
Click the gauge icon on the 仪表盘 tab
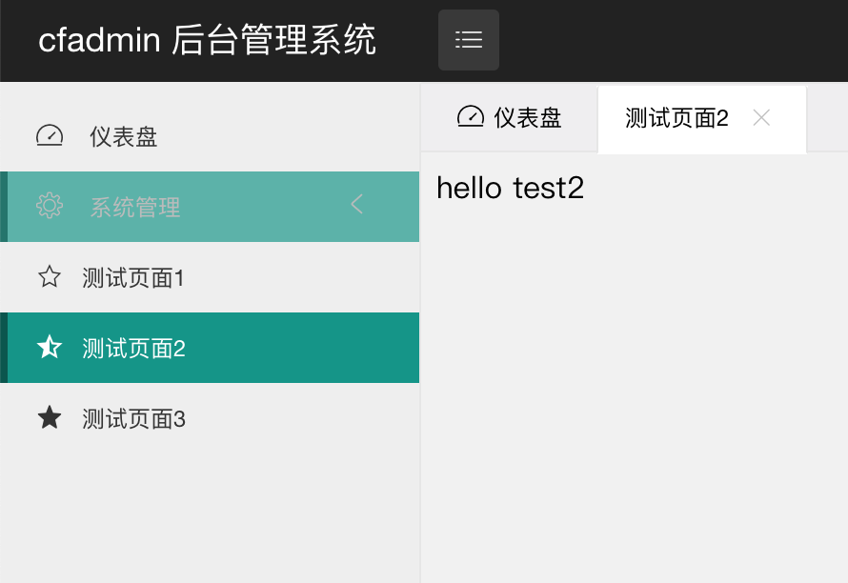point(470,117)
